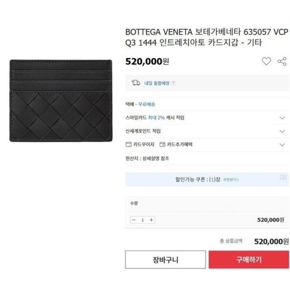Add product to wishlist with heart icon
This screenshot has width=290, height=290.
[266, 61]
